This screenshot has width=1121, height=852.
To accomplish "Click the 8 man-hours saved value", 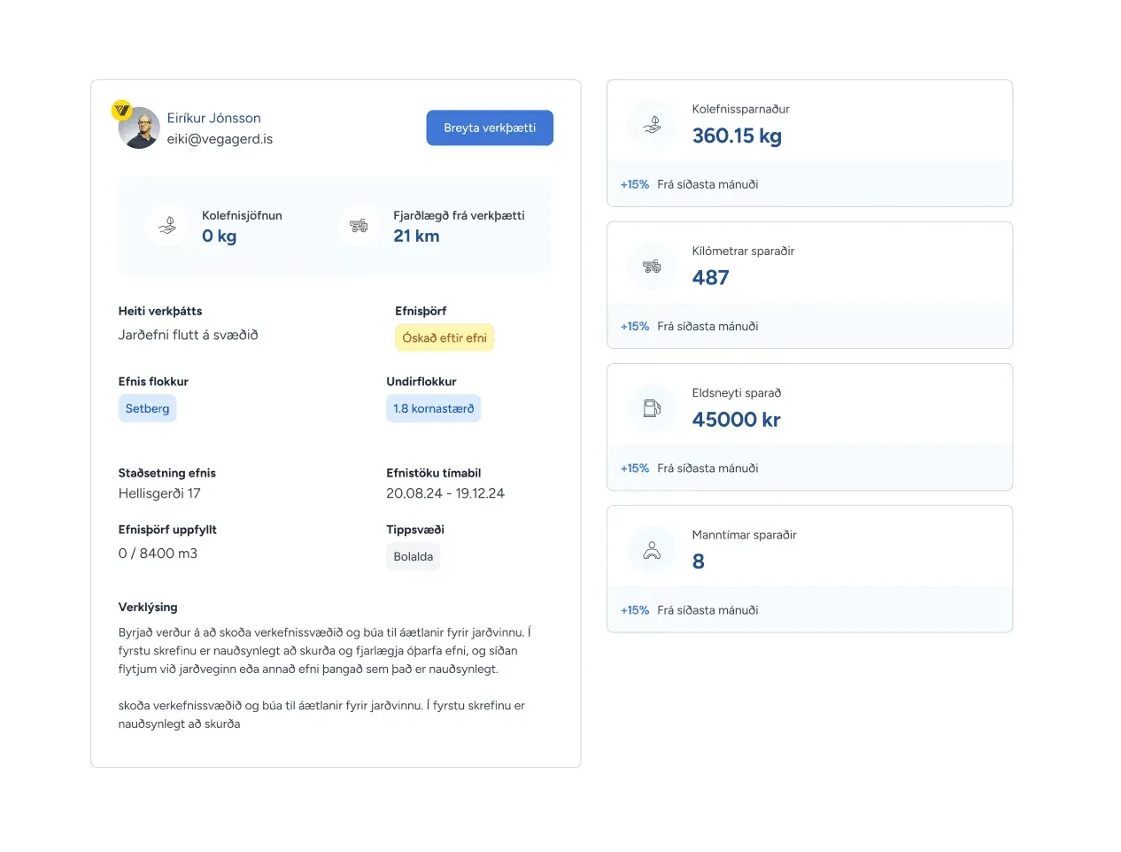I will click(699, 562).
